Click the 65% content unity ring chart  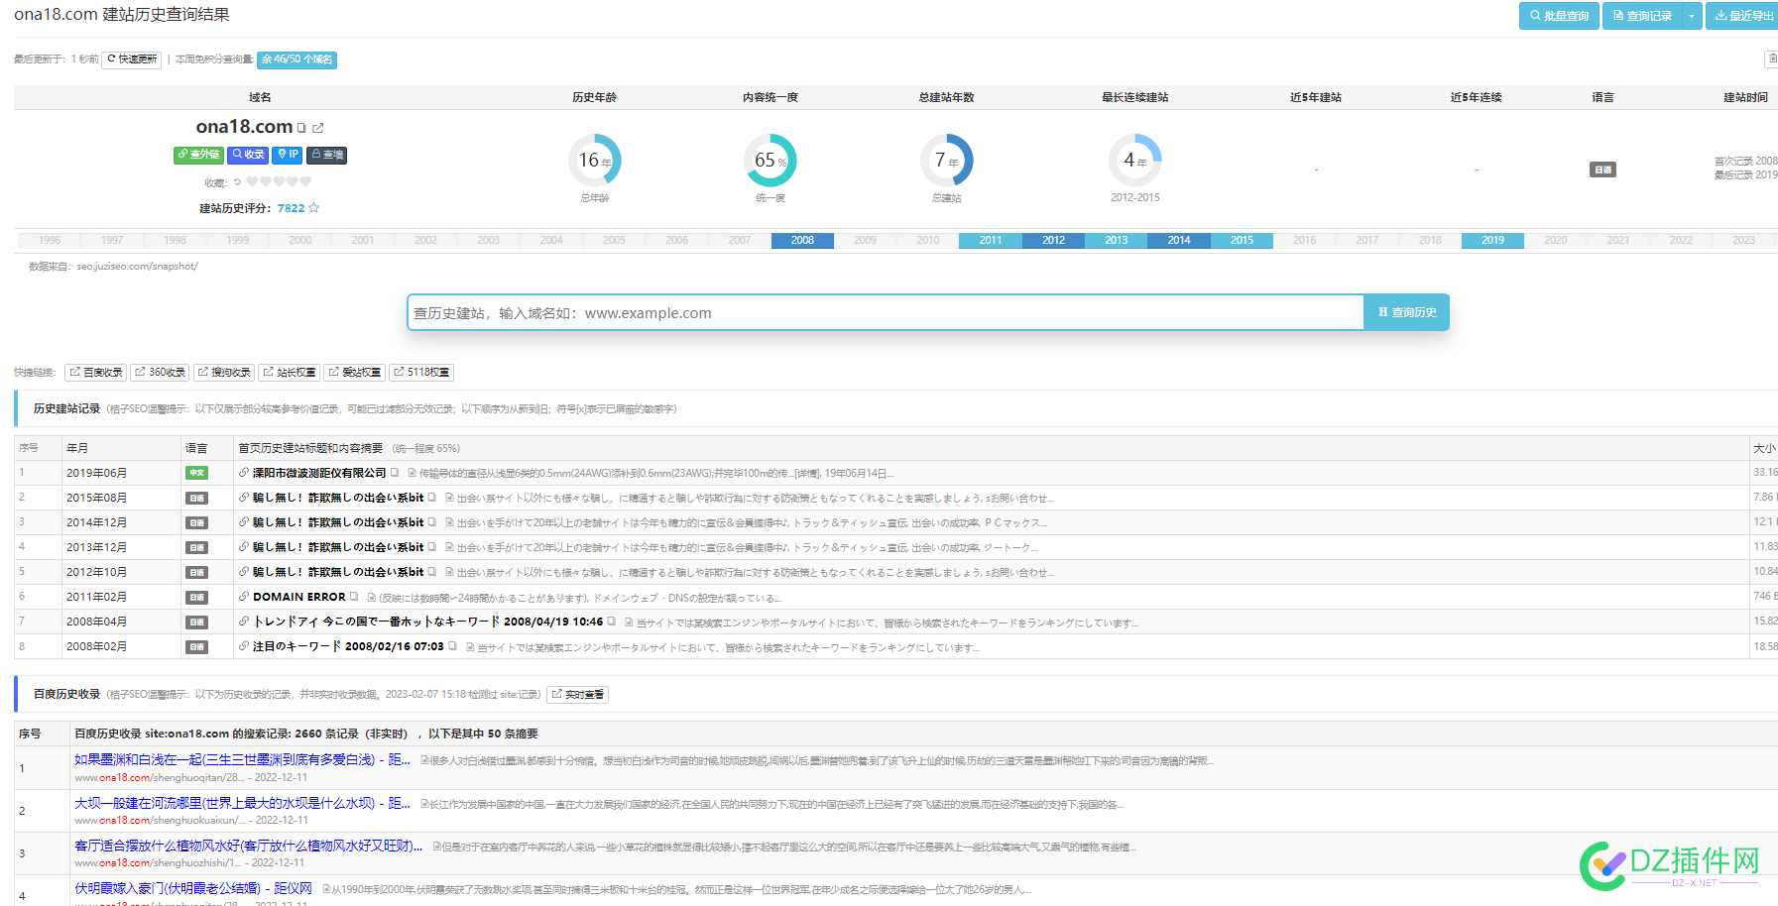coord(770,161)
